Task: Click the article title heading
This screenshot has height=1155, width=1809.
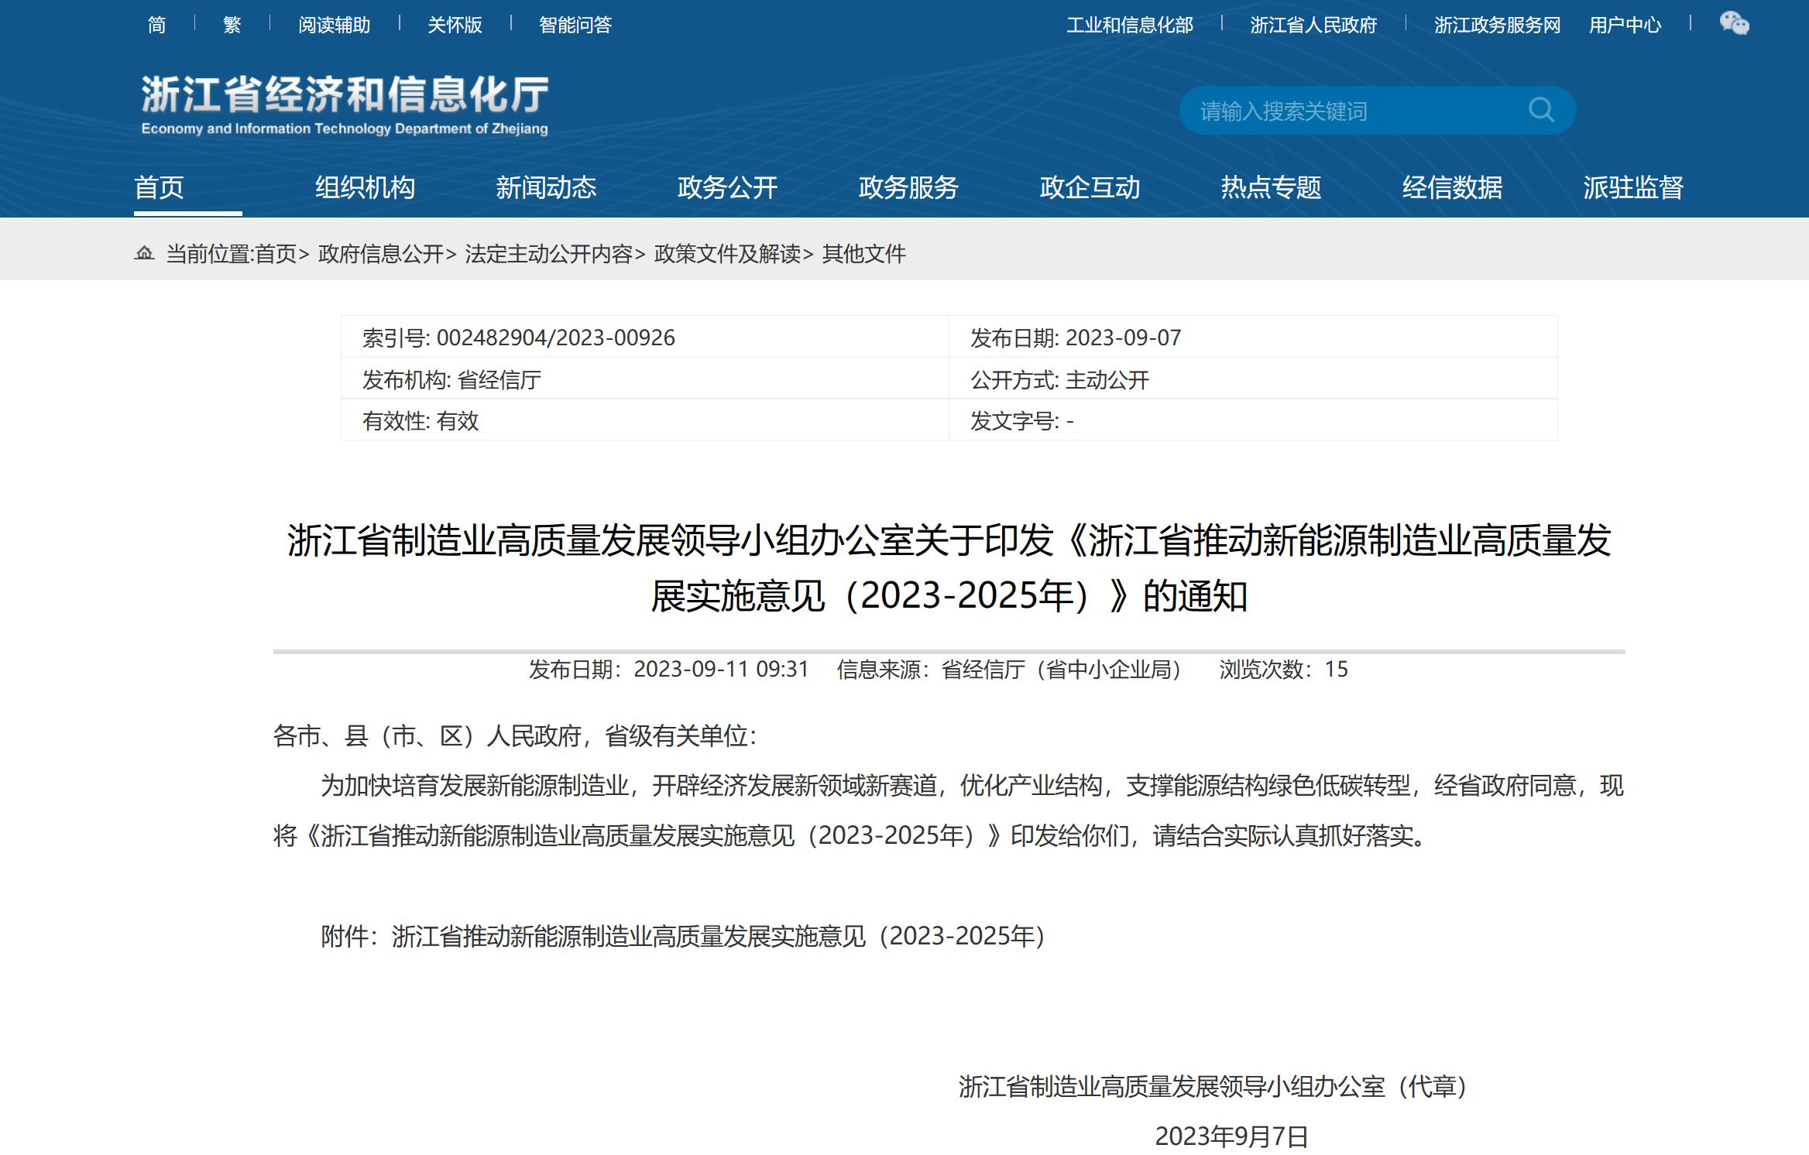Action: (x=949, y=568)
